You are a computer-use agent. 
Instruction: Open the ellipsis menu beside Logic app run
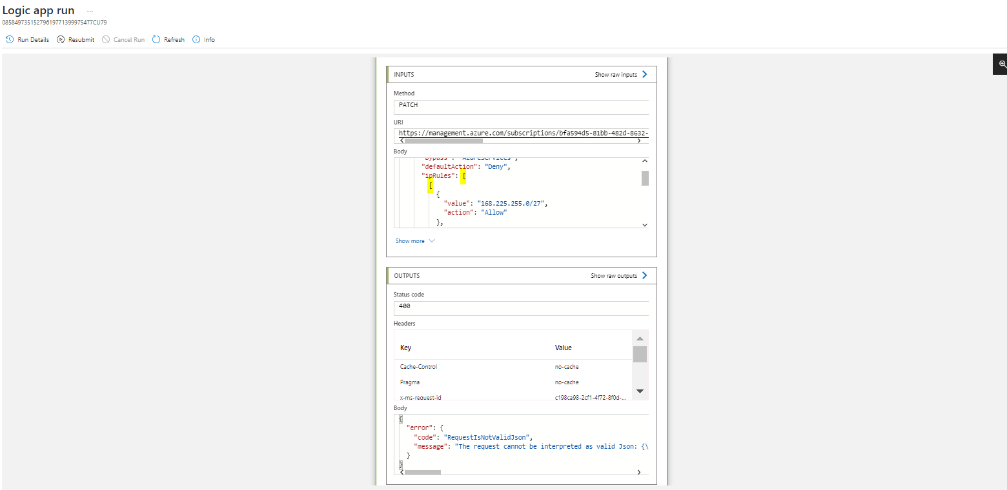[90, 10]
